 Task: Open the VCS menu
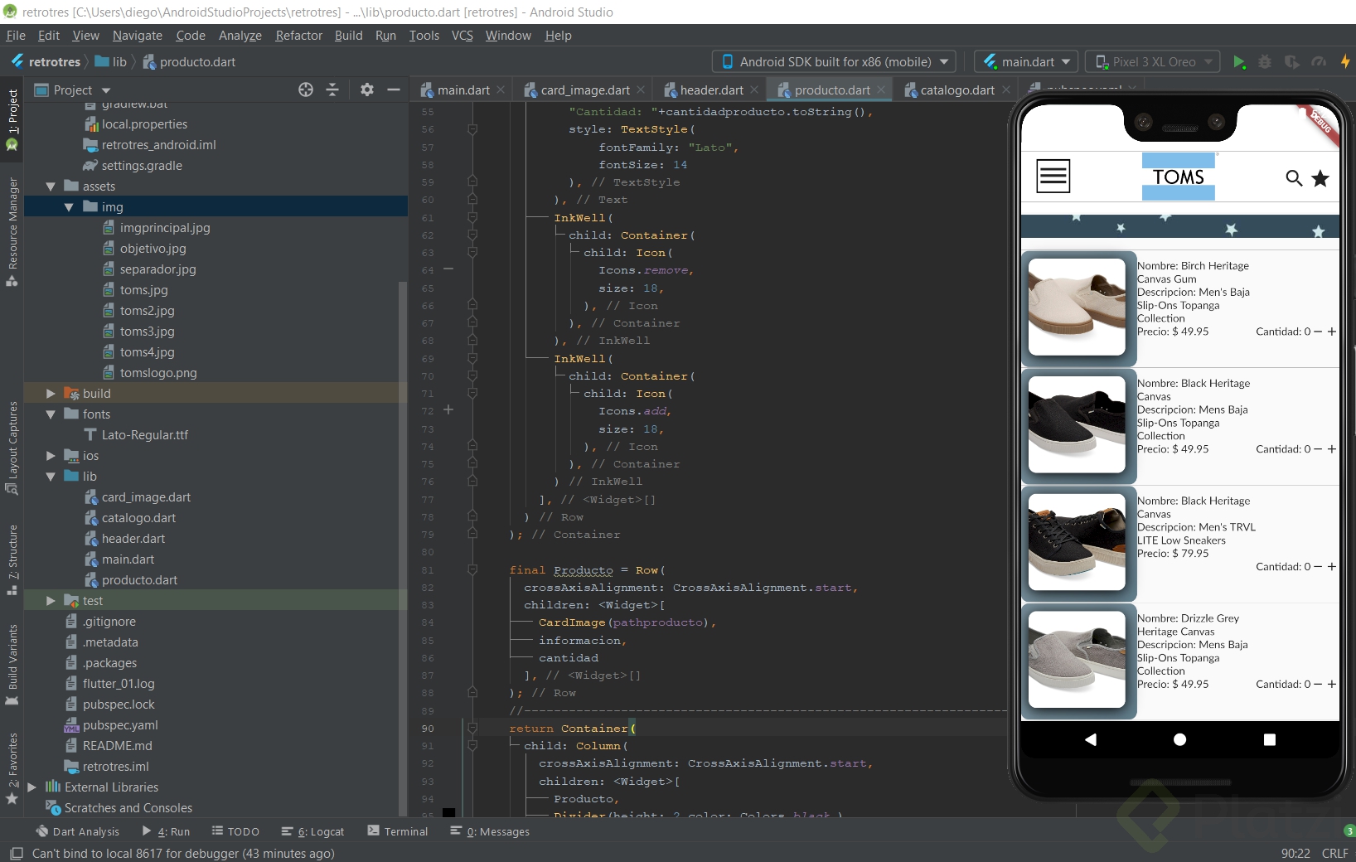click(462, 36)
